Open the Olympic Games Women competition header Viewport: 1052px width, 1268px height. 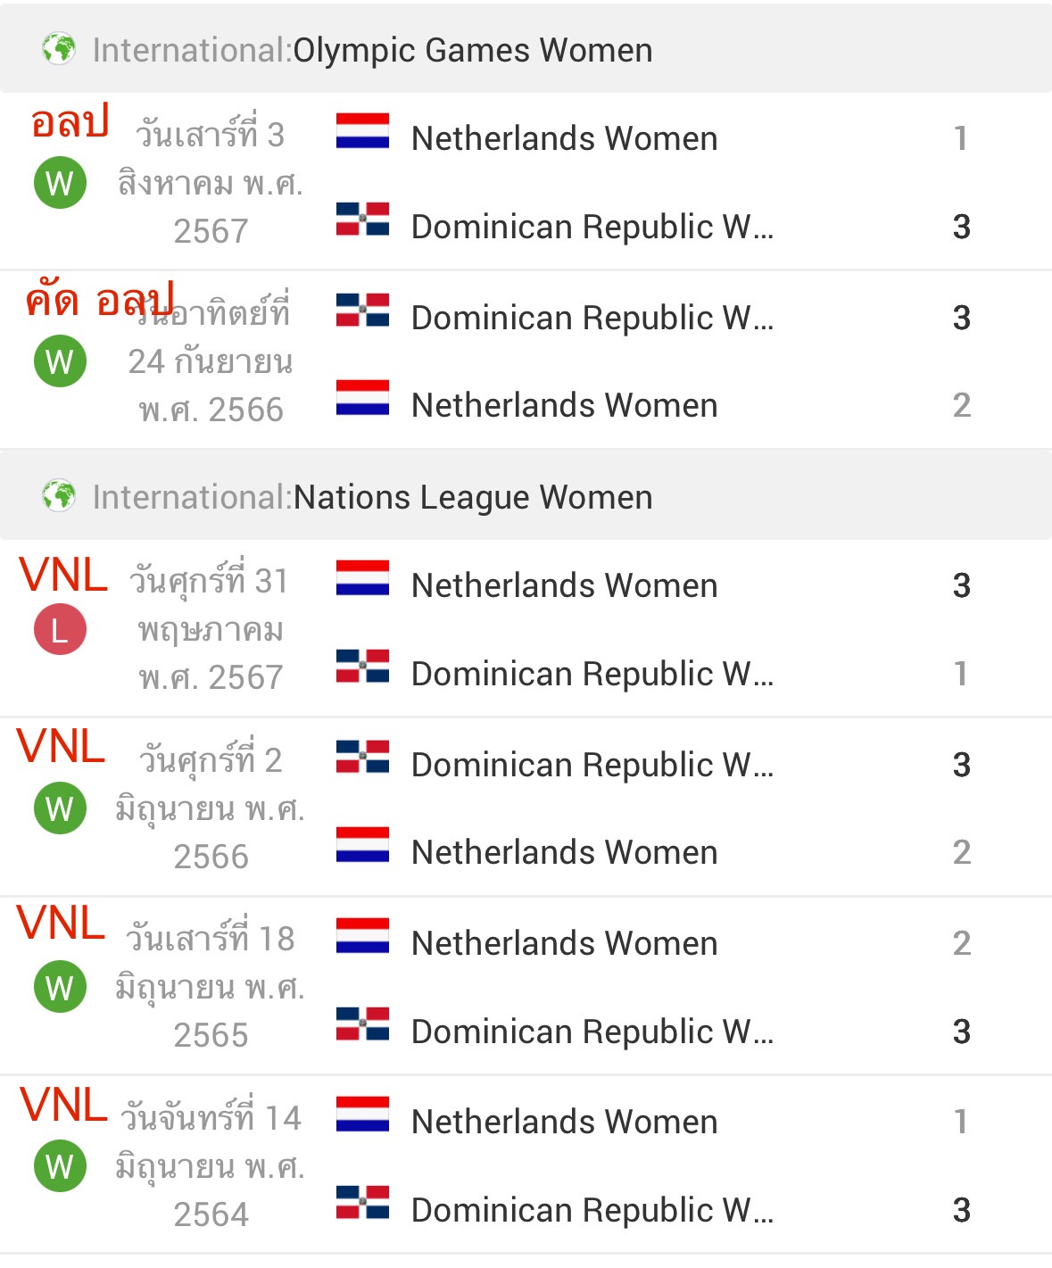click(x=526, y=49)
